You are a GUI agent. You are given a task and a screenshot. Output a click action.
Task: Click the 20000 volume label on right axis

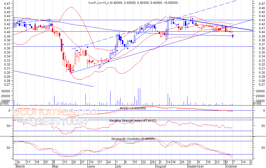pos(260,96)
